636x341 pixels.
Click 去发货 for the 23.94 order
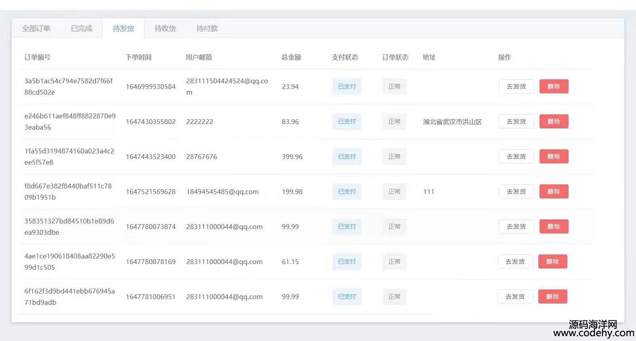516,87
